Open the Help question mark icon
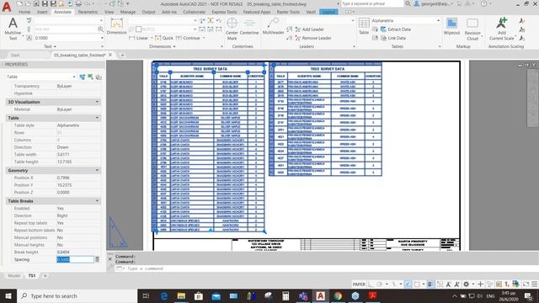This screenshot has height=303, width=539. coord(483,3)
